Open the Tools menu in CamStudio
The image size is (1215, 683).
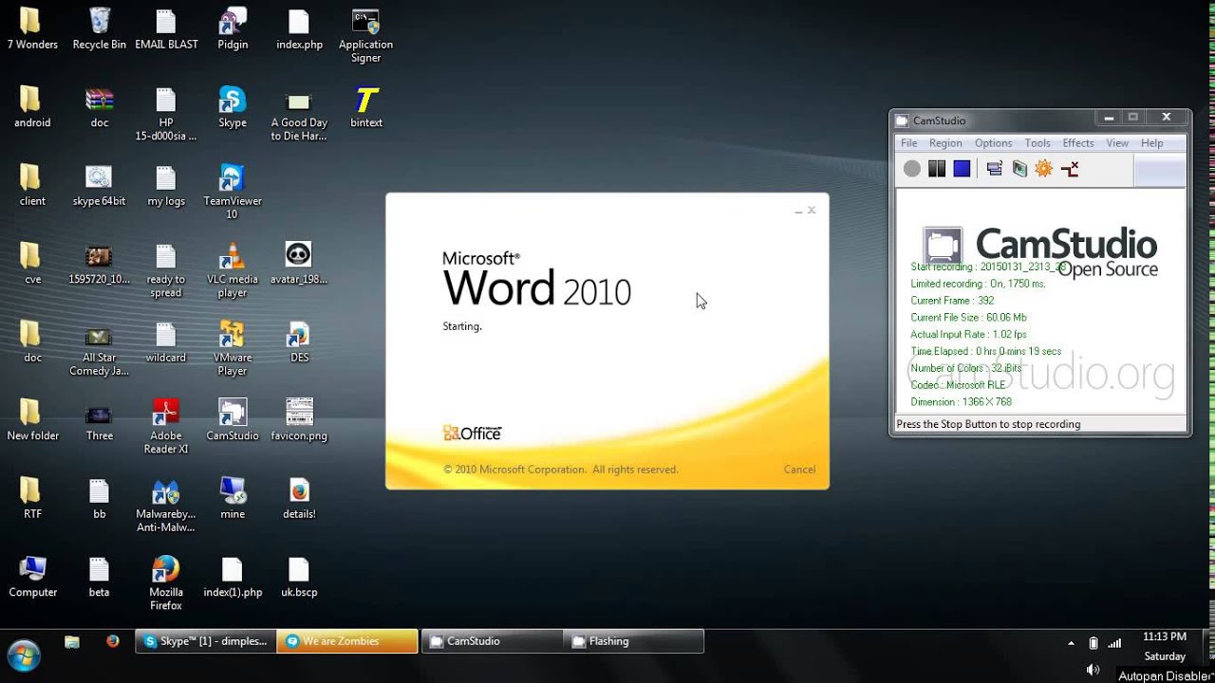click(1037, 143)
